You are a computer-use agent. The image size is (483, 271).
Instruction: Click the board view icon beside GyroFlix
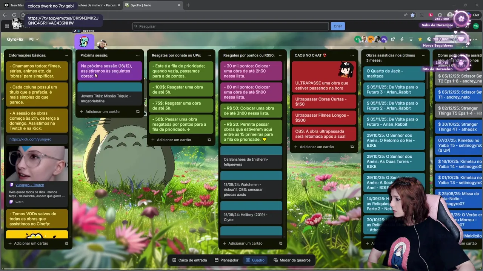pos(31,39)
